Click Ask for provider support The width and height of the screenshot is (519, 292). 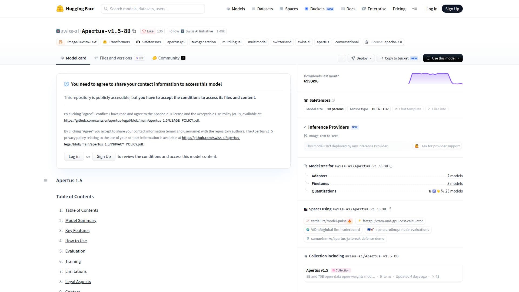(x=437, y=146)
